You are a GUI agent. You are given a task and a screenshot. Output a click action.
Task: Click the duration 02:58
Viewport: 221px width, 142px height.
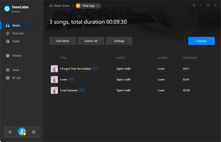pyautogui.click(x=186, y=90)
